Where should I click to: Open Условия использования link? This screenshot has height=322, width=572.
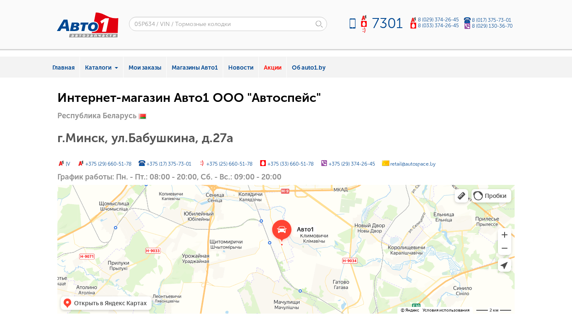coord(446,310)
